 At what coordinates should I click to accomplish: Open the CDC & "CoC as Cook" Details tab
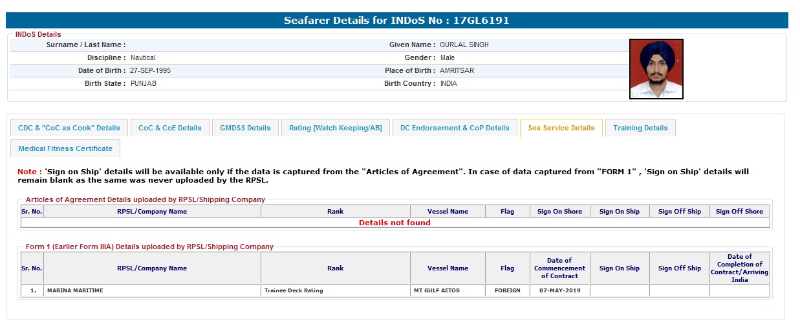coord(69,128)
